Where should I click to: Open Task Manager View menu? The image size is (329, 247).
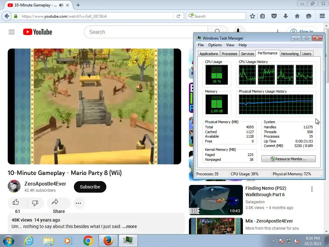pyautogui.click(x=230, y=45)
